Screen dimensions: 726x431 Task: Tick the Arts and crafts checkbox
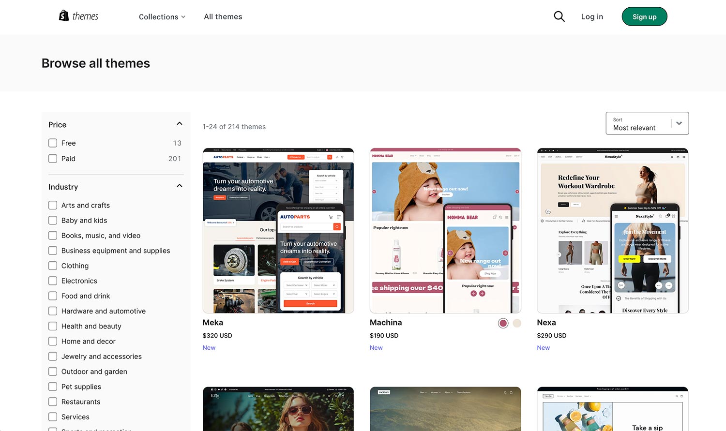[53, 205]
